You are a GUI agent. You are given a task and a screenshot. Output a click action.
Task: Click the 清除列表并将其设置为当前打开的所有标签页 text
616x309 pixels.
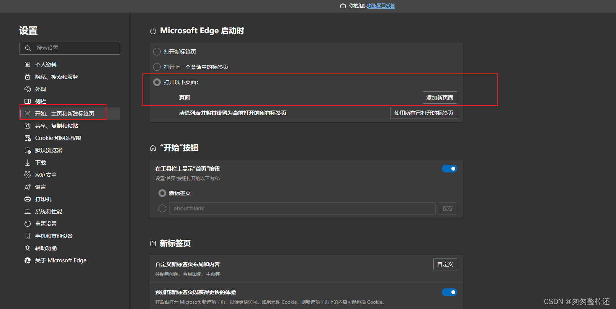[x=233, y=113]
